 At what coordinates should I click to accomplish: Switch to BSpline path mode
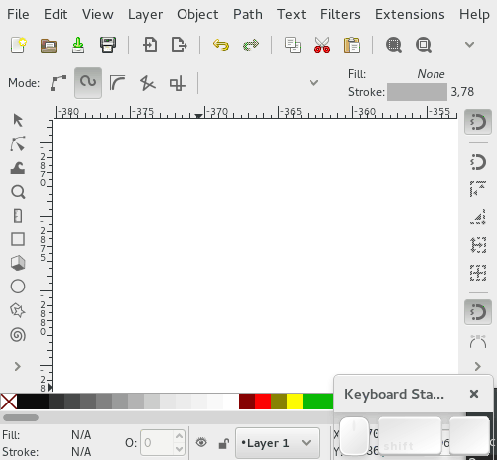pos(117,83)
